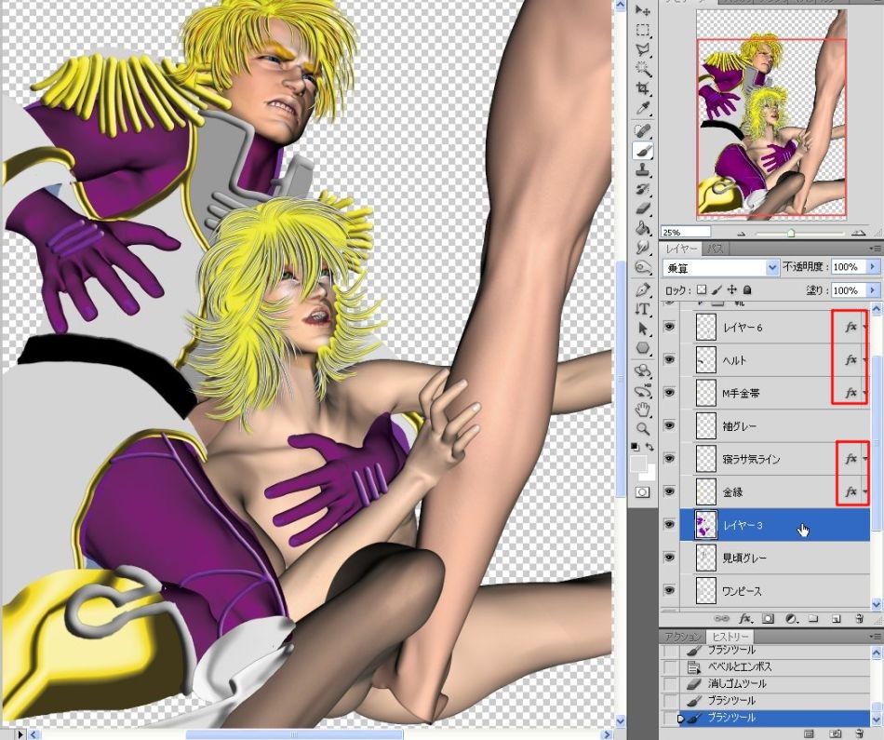Switch to the ヒストリー tab
Screen dimensions: 884x740
coord(730,637)
